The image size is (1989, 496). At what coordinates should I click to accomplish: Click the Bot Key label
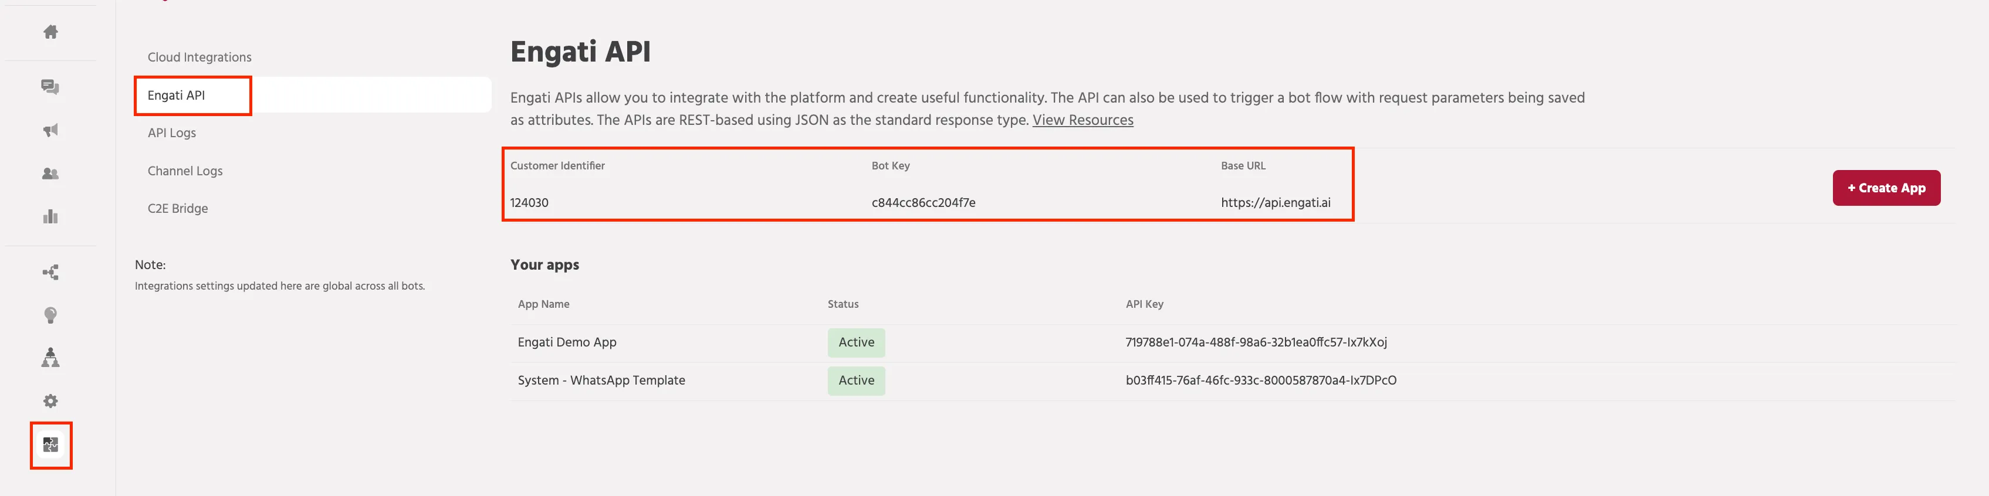pyautogui.click(x=891, y=166)
